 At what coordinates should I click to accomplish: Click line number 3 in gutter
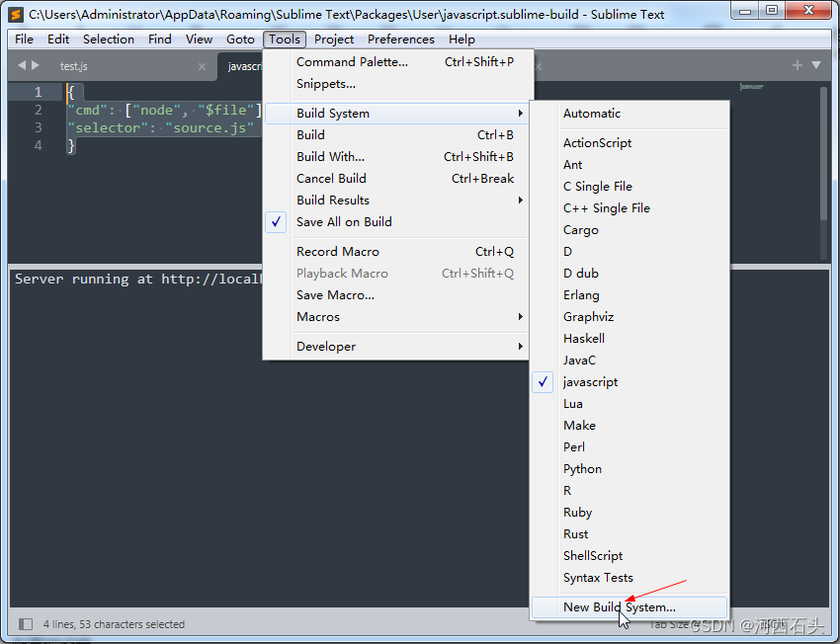click(38, 127)
